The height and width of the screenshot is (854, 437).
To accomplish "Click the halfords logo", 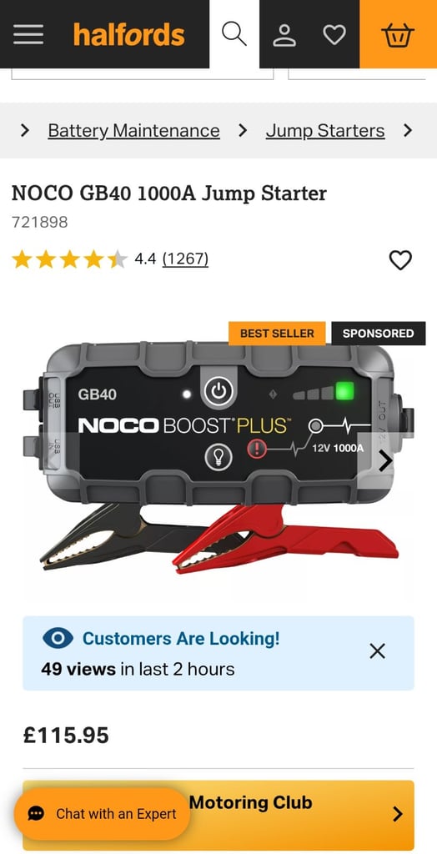I will 129,34.
